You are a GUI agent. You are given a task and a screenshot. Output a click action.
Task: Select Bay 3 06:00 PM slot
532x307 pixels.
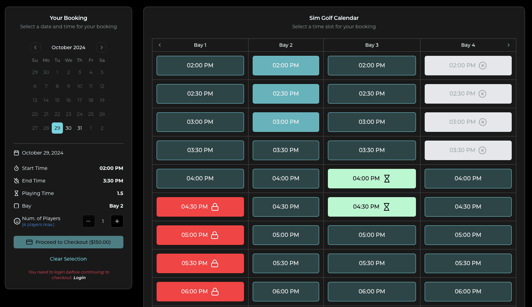click(372, 292)
